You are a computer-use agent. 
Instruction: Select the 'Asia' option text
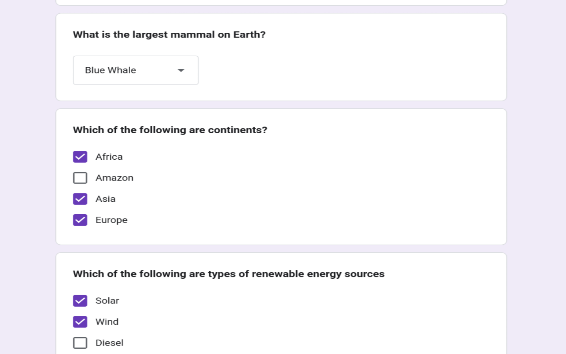tap(106, 199)
